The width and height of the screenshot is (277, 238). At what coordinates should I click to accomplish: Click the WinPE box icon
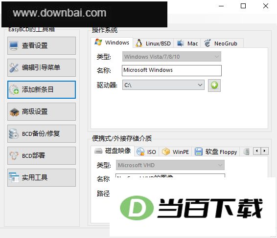166,151
